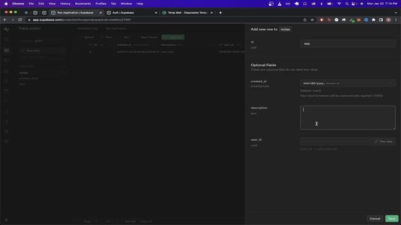The image size is (401, 225).
Task: Click View data button next to user_id
Action: [383, 141]
